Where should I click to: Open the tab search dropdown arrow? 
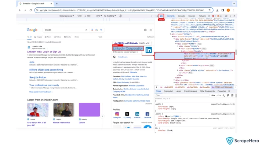tap(234, 3)
